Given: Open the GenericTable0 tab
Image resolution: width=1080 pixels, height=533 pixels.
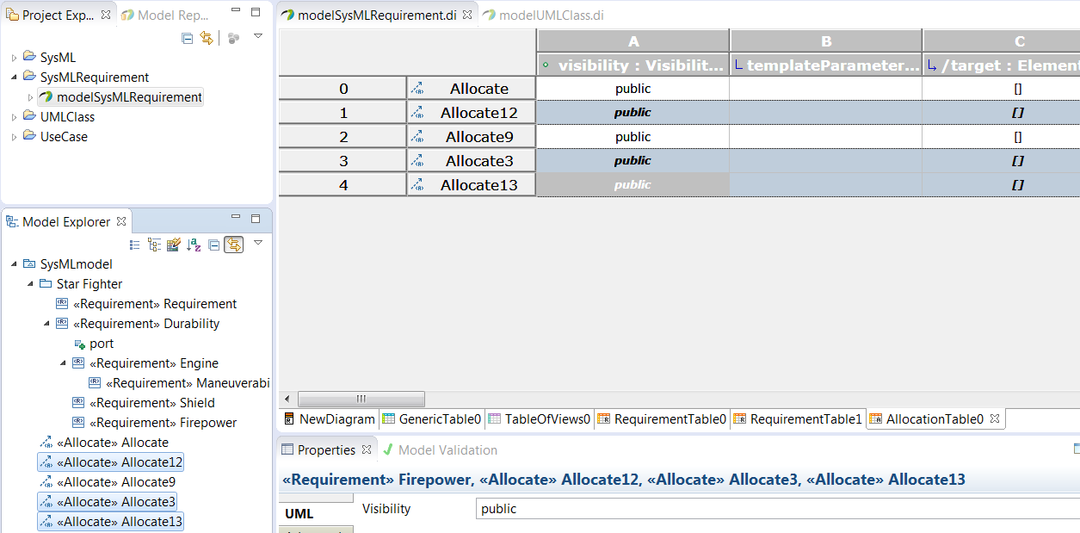Looking at the screenshot, I should (x=432, y=419).
